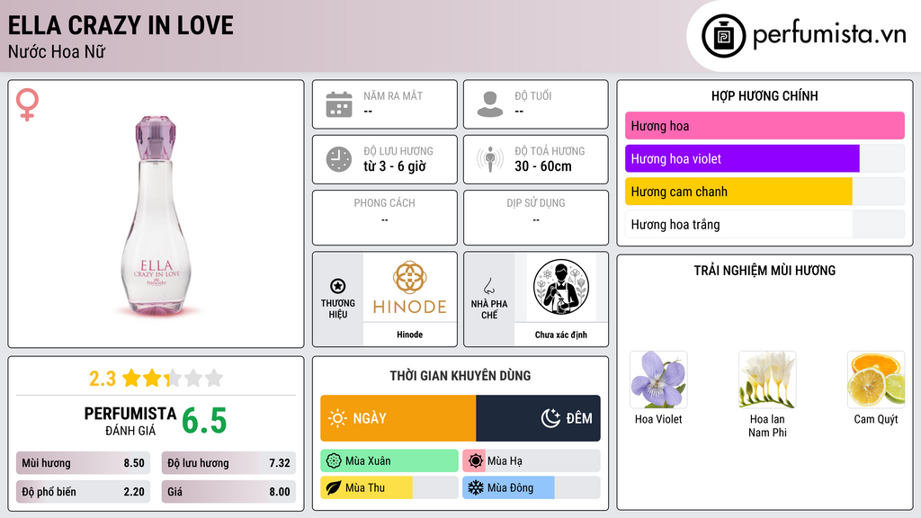Viewport: 921px width, 518px height.
Task: Click the green 6.5 Perfumista score
Action: pyautogui.click(x=204, y=421)
